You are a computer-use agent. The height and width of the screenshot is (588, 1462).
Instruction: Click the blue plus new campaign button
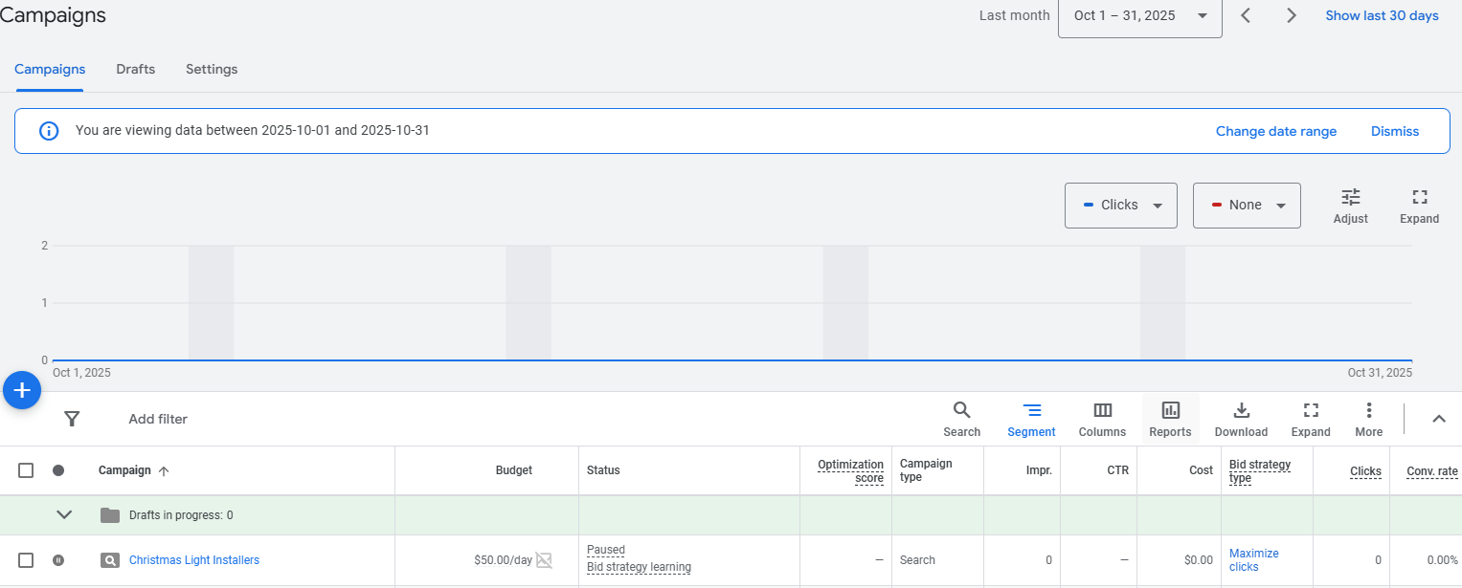point(22,390)
